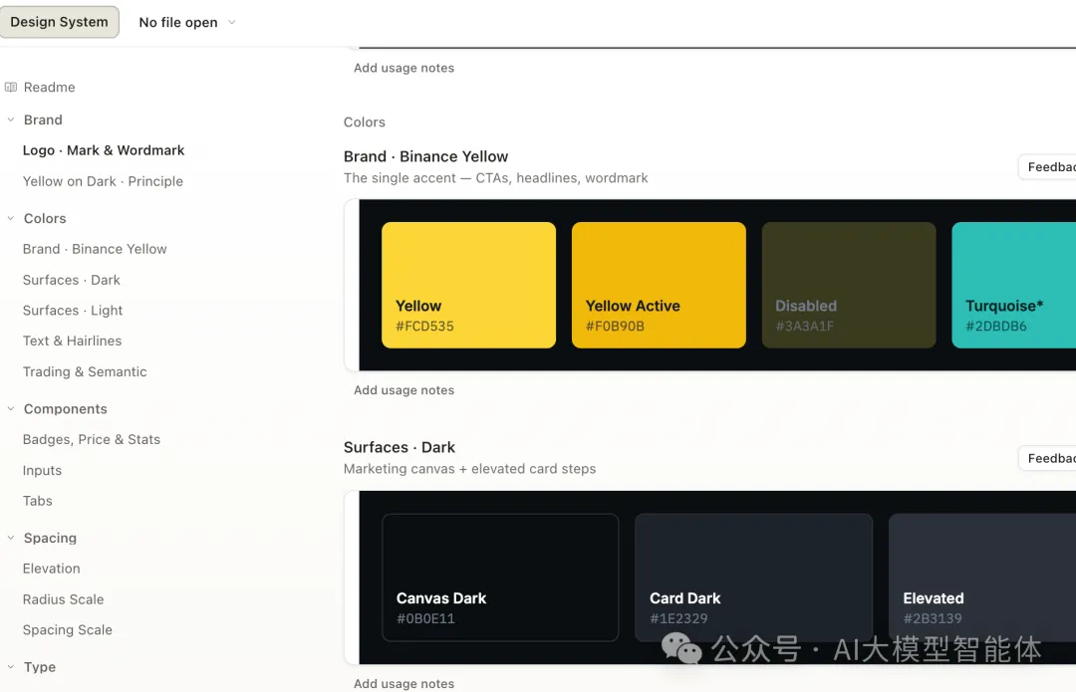Image resolution: width=1076 pixels, height=692 pixels.
Task: Select the Card Dark #1E2329 swatch
Action: click(x=753, y=577)
